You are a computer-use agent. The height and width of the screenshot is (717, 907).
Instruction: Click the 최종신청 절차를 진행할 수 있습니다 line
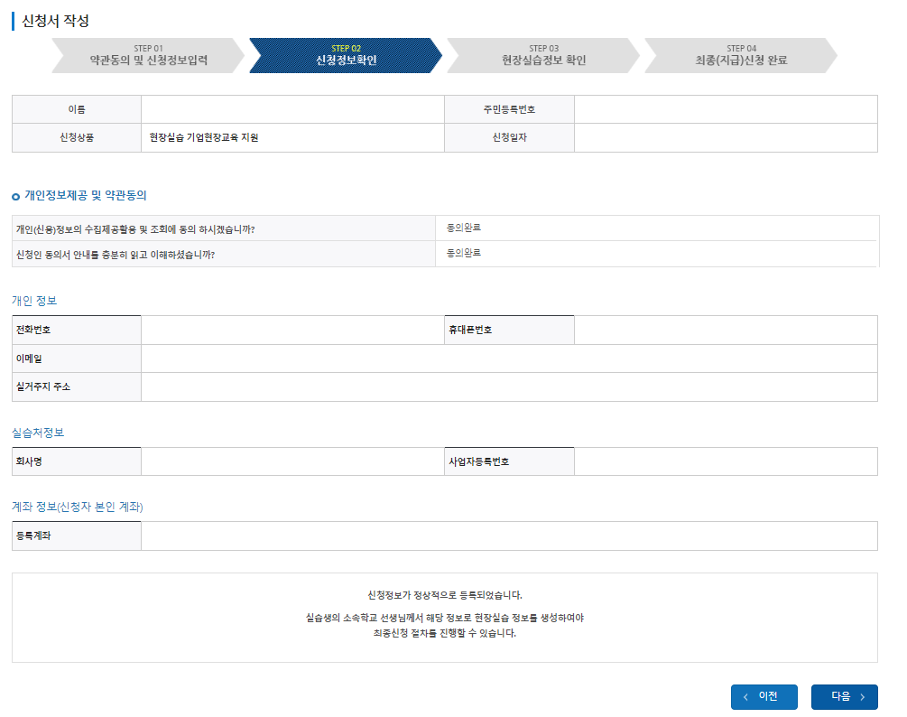tap(444, 633)
